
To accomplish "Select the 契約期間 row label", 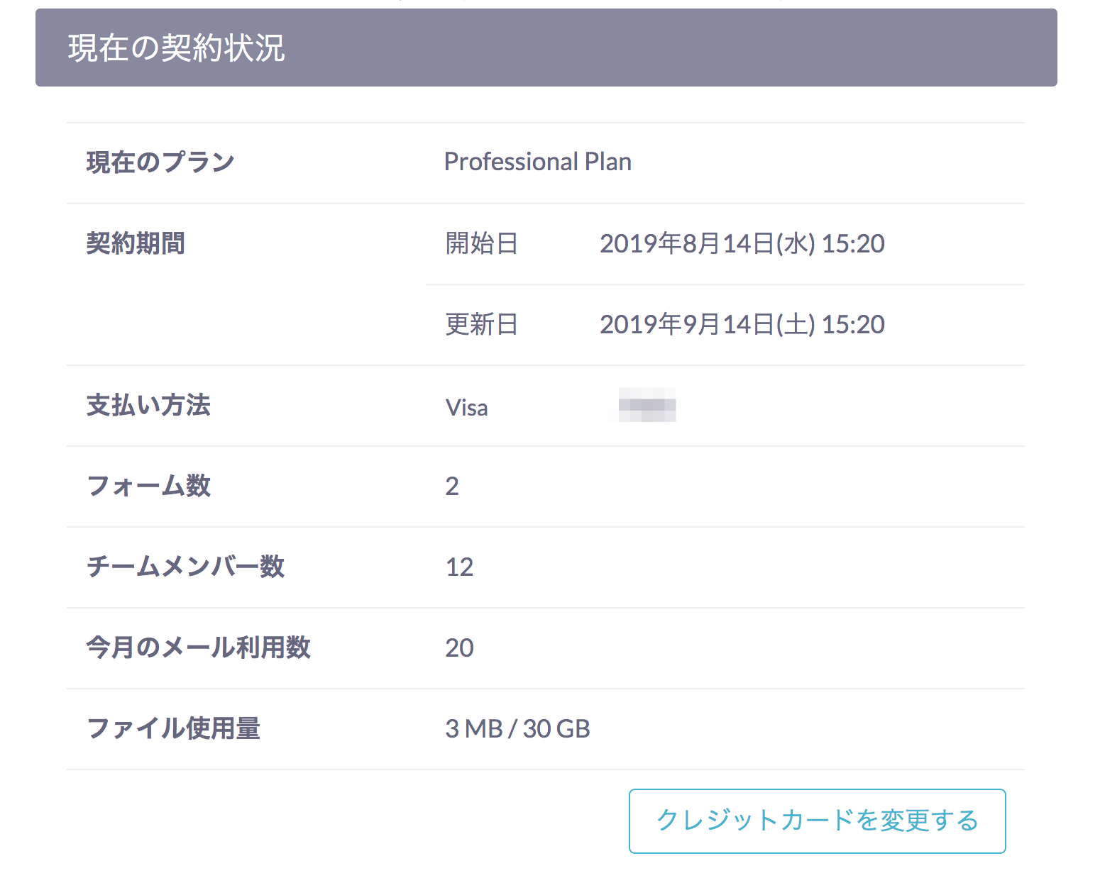I will pos(136,243).
